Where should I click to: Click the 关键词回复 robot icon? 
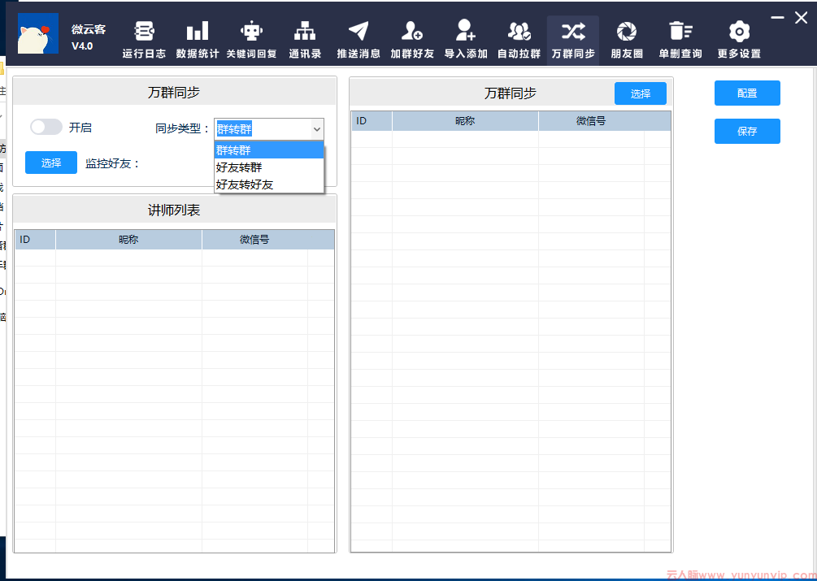(251, 33)
